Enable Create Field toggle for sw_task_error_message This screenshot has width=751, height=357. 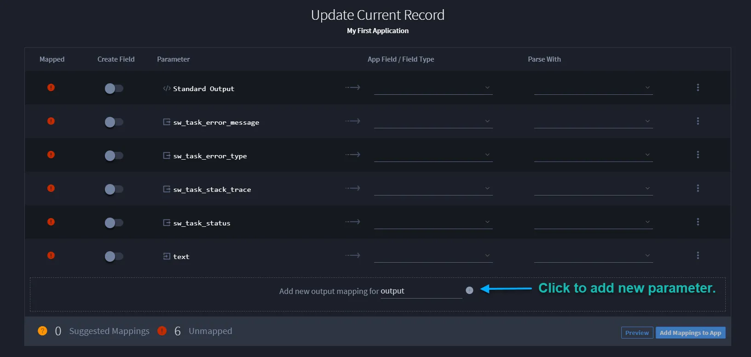click(x=114, y=122)
